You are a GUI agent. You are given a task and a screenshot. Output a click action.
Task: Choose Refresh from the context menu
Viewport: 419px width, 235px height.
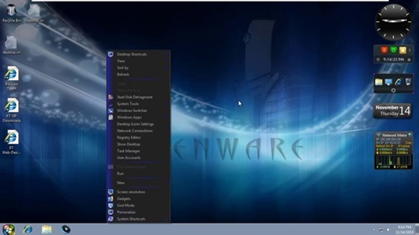pyautogui.click(x=138, y=74)
